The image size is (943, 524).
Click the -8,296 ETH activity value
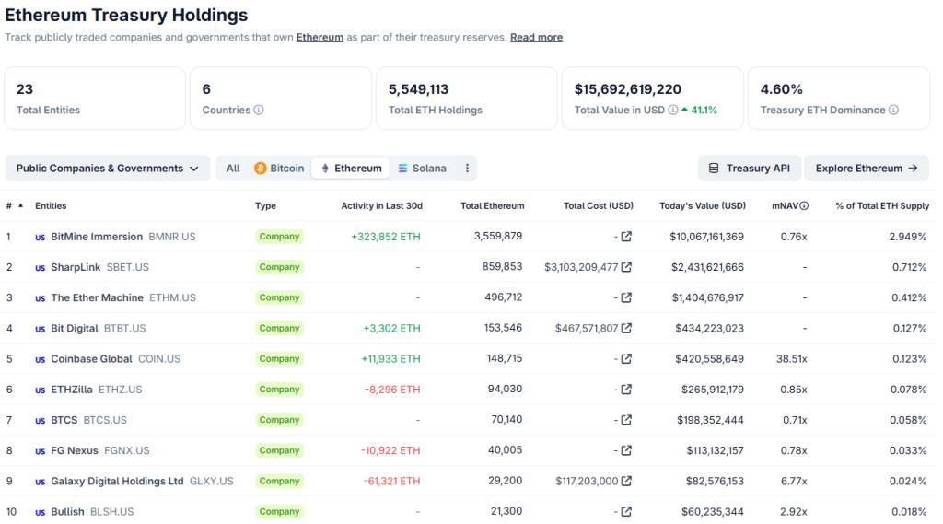tap(392, 390)
